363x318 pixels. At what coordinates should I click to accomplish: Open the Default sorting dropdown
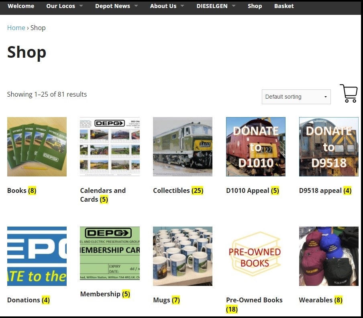tap(296, 97)
